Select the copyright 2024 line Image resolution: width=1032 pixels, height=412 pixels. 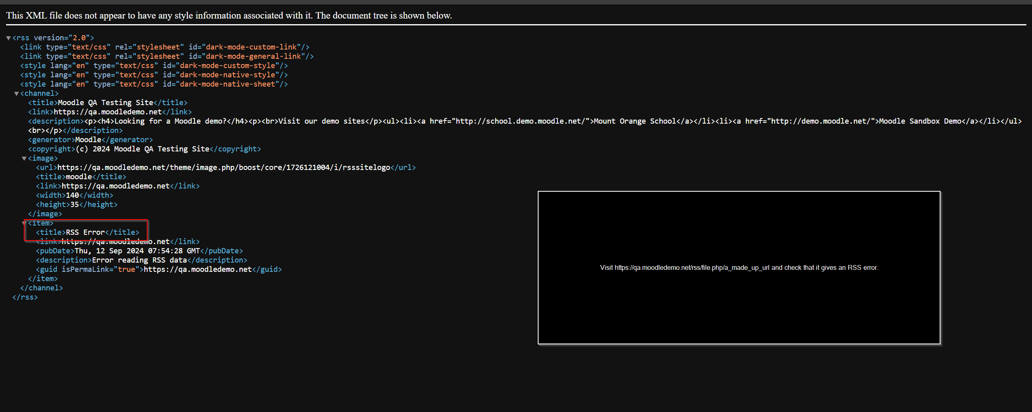144,149
